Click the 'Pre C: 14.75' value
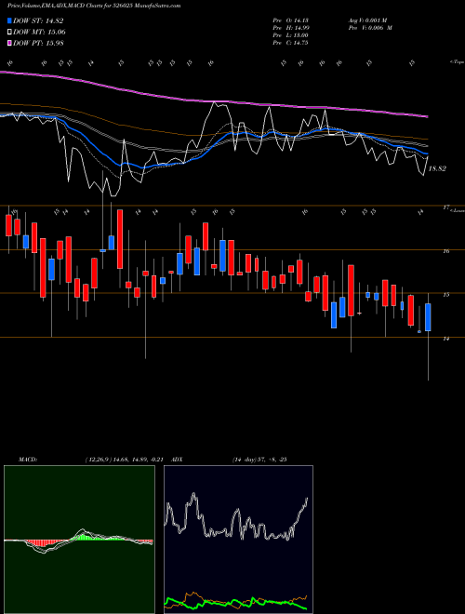The width and height of the screenshot is (465, 614). [x=291, y=43]
